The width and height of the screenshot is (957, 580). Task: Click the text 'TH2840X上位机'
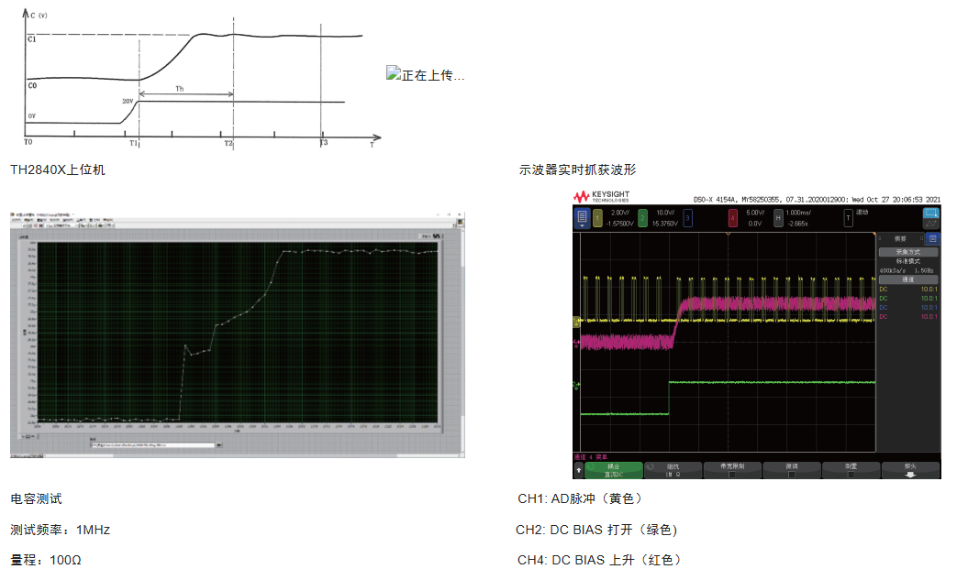[x=58, y=170]
